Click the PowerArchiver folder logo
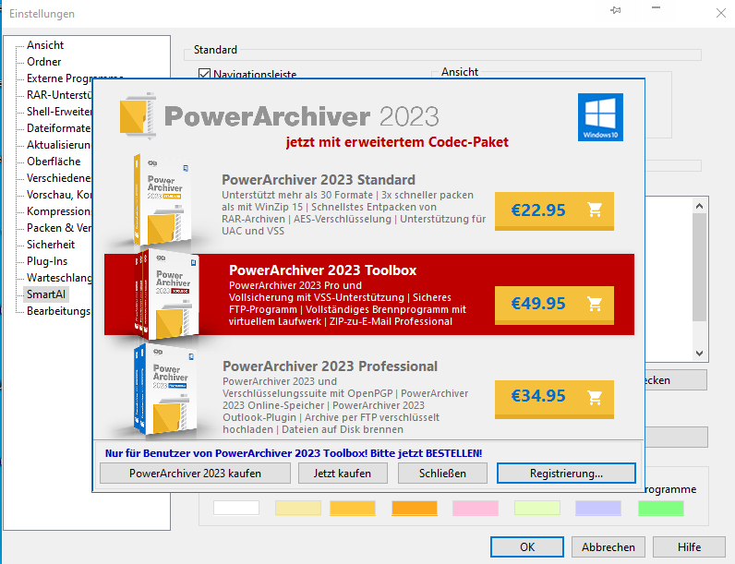 pyautogui.click(x=138, y=115)
